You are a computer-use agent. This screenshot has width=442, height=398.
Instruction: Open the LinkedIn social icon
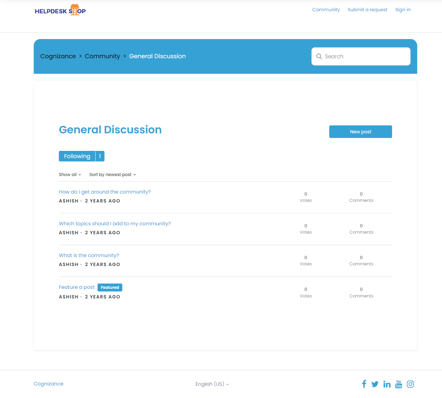387,384
